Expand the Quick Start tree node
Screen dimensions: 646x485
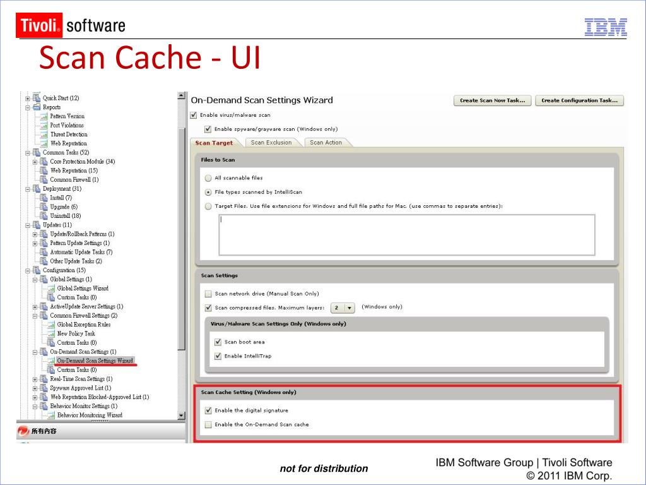click(28, 98)
